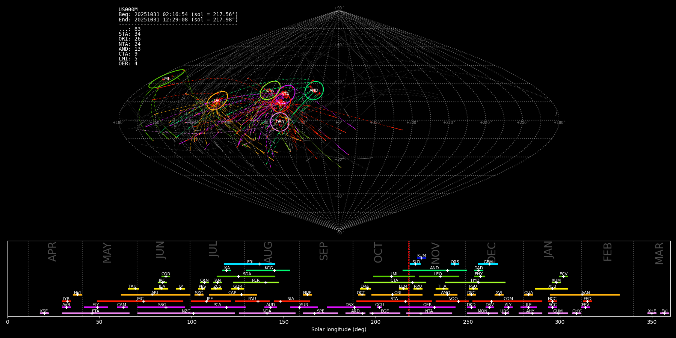Viewport: 676px width, 338px height.
Task: Click the ORI radiant label on sky map
Action: (217, 101)
